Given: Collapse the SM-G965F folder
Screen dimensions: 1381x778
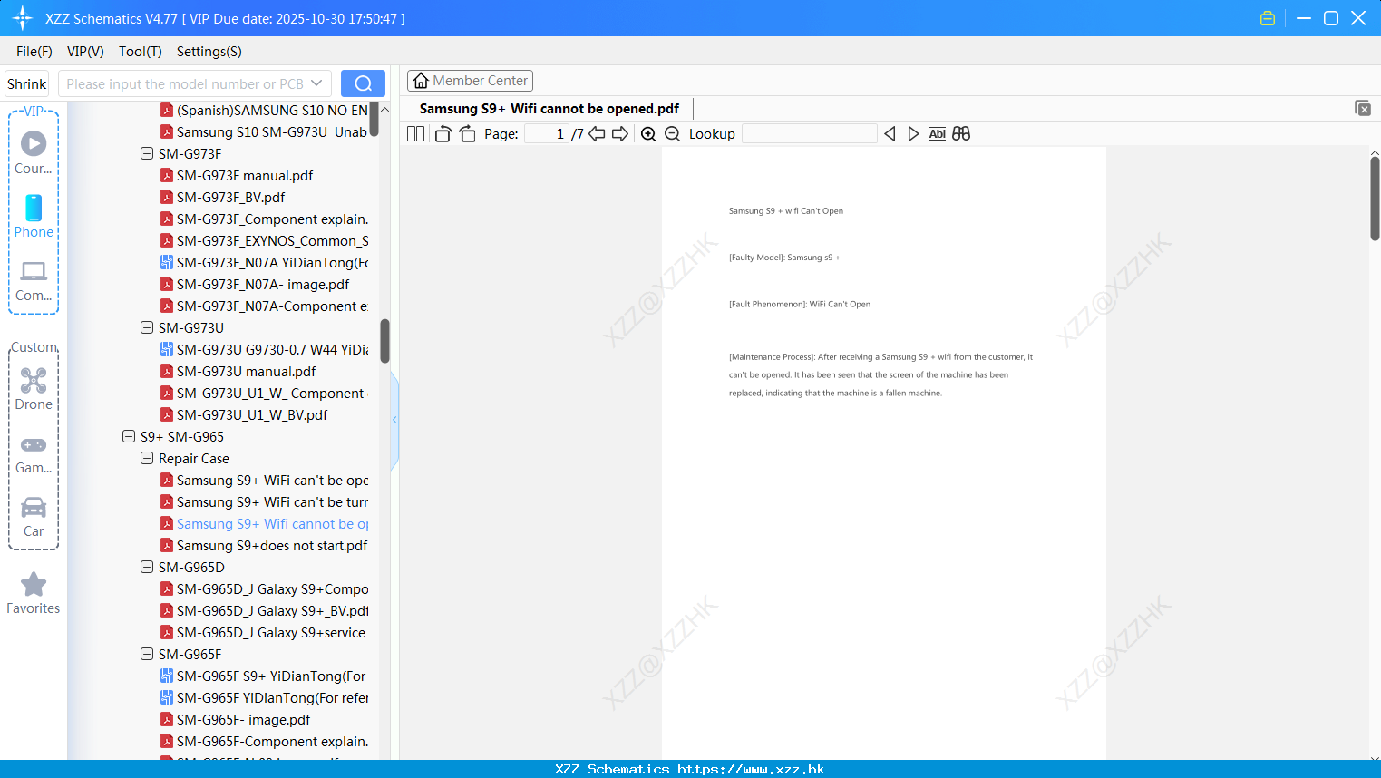Looking at the screenshot, I should 147,655.
